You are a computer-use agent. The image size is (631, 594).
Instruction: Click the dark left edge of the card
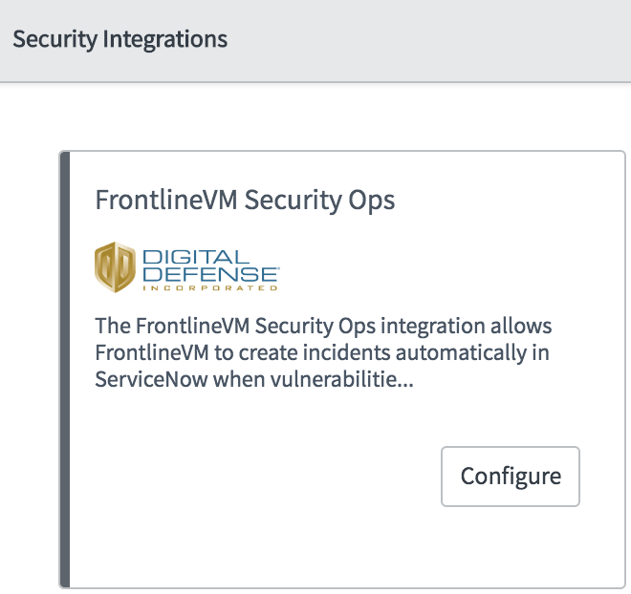(x=65, y=369)
